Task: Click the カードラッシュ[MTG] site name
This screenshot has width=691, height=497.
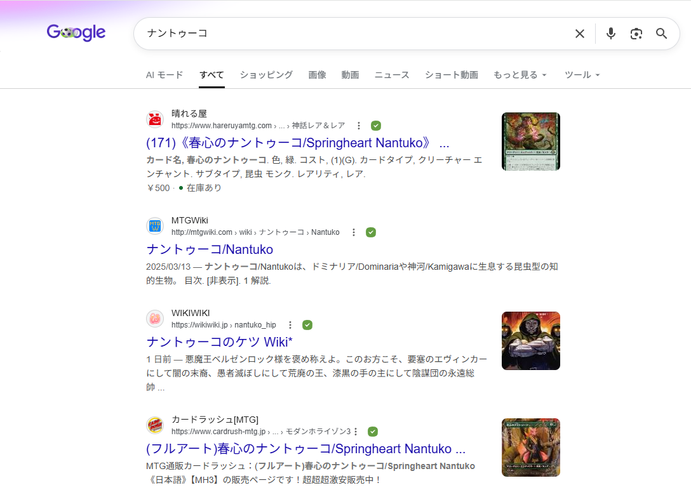Action: click(x=215, y=420)
